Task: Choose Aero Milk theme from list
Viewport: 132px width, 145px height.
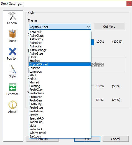Action: pos(60,32)
